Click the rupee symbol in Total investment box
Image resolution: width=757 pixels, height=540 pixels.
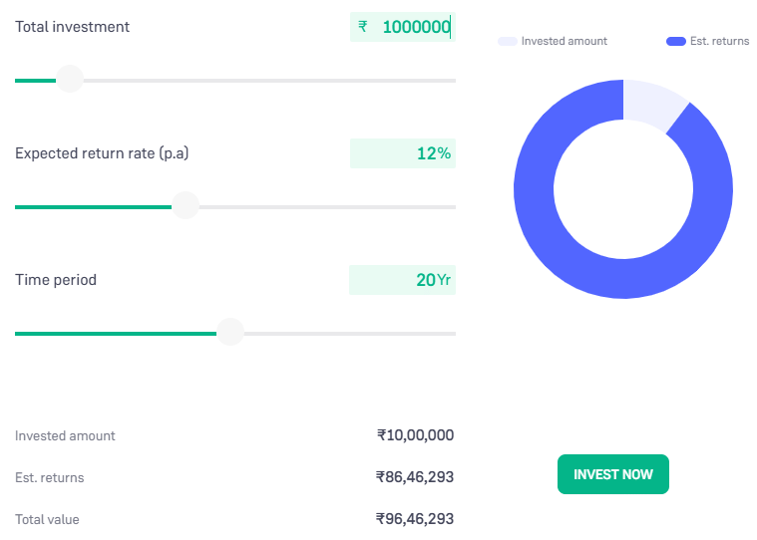(363, 27)
